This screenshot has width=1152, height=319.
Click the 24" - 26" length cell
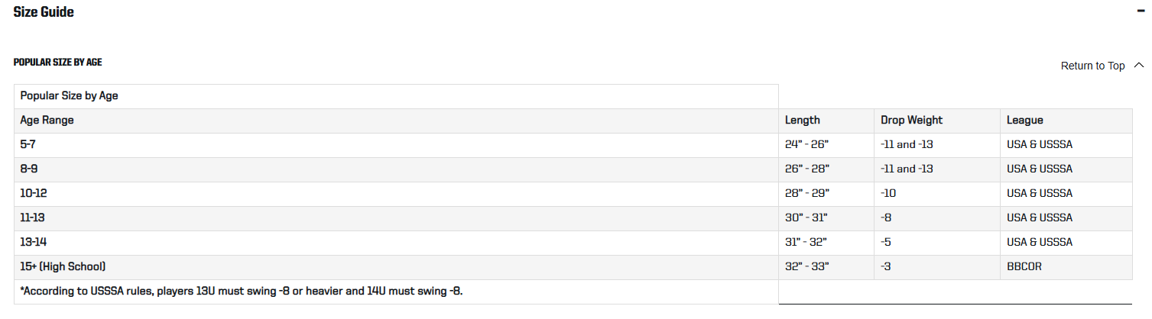[826, 145]
